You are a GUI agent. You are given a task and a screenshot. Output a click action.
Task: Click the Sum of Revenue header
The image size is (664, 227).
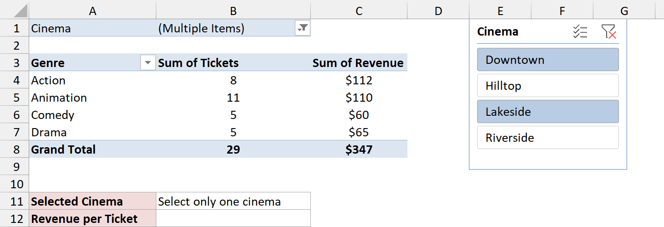coord(359,63)
